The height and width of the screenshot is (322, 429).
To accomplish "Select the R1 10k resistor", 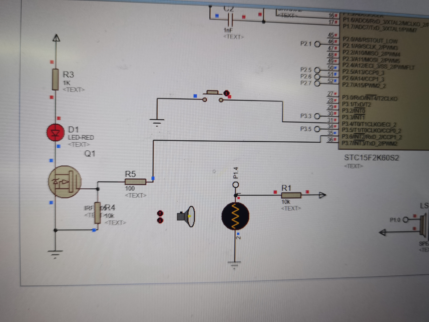I will [291, 195].
